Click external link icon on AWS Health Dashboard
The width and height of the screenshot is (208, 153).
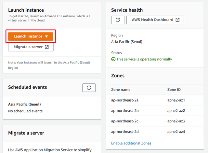tap(177, 20)
